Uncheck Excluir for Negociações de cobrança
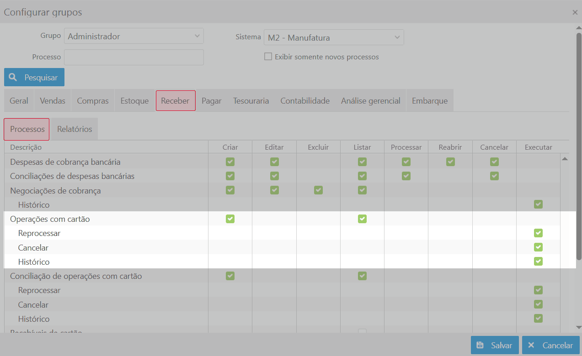Image resolution: width=582 pixels, height=356 pixels. click(x=318, y=190)
